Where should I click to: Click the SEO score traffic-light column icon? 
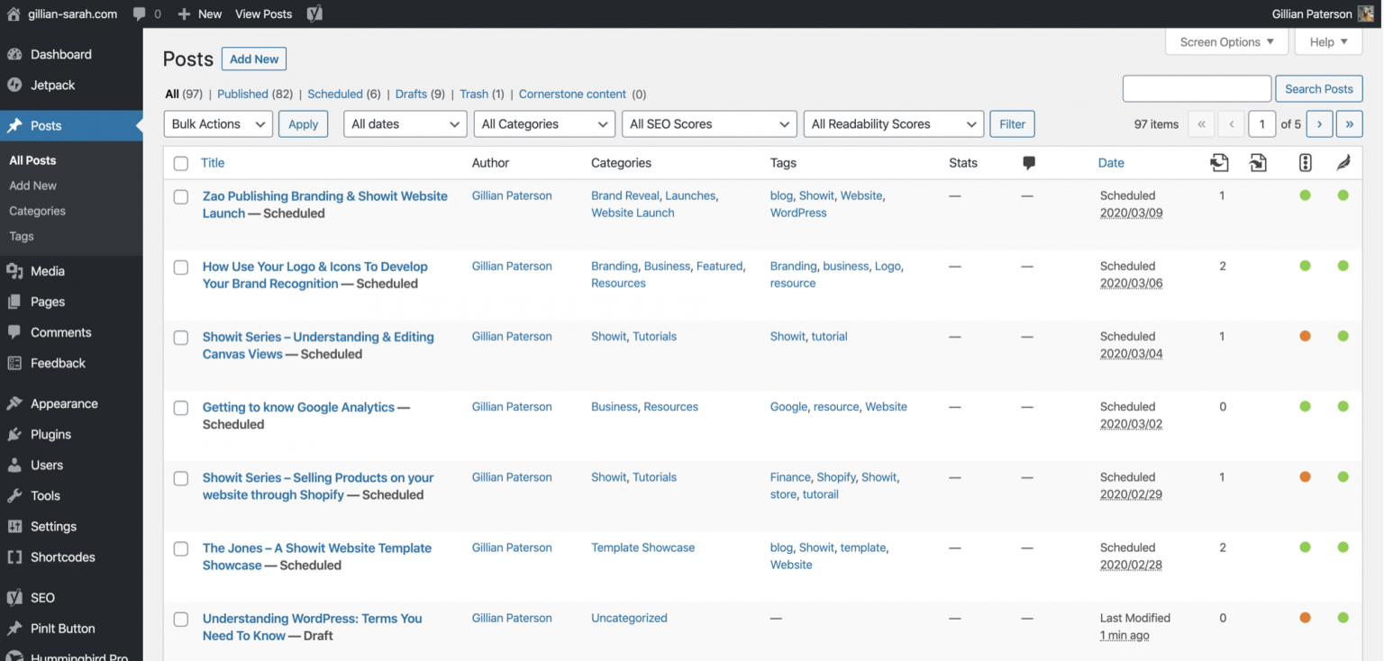coord(1305,163)
